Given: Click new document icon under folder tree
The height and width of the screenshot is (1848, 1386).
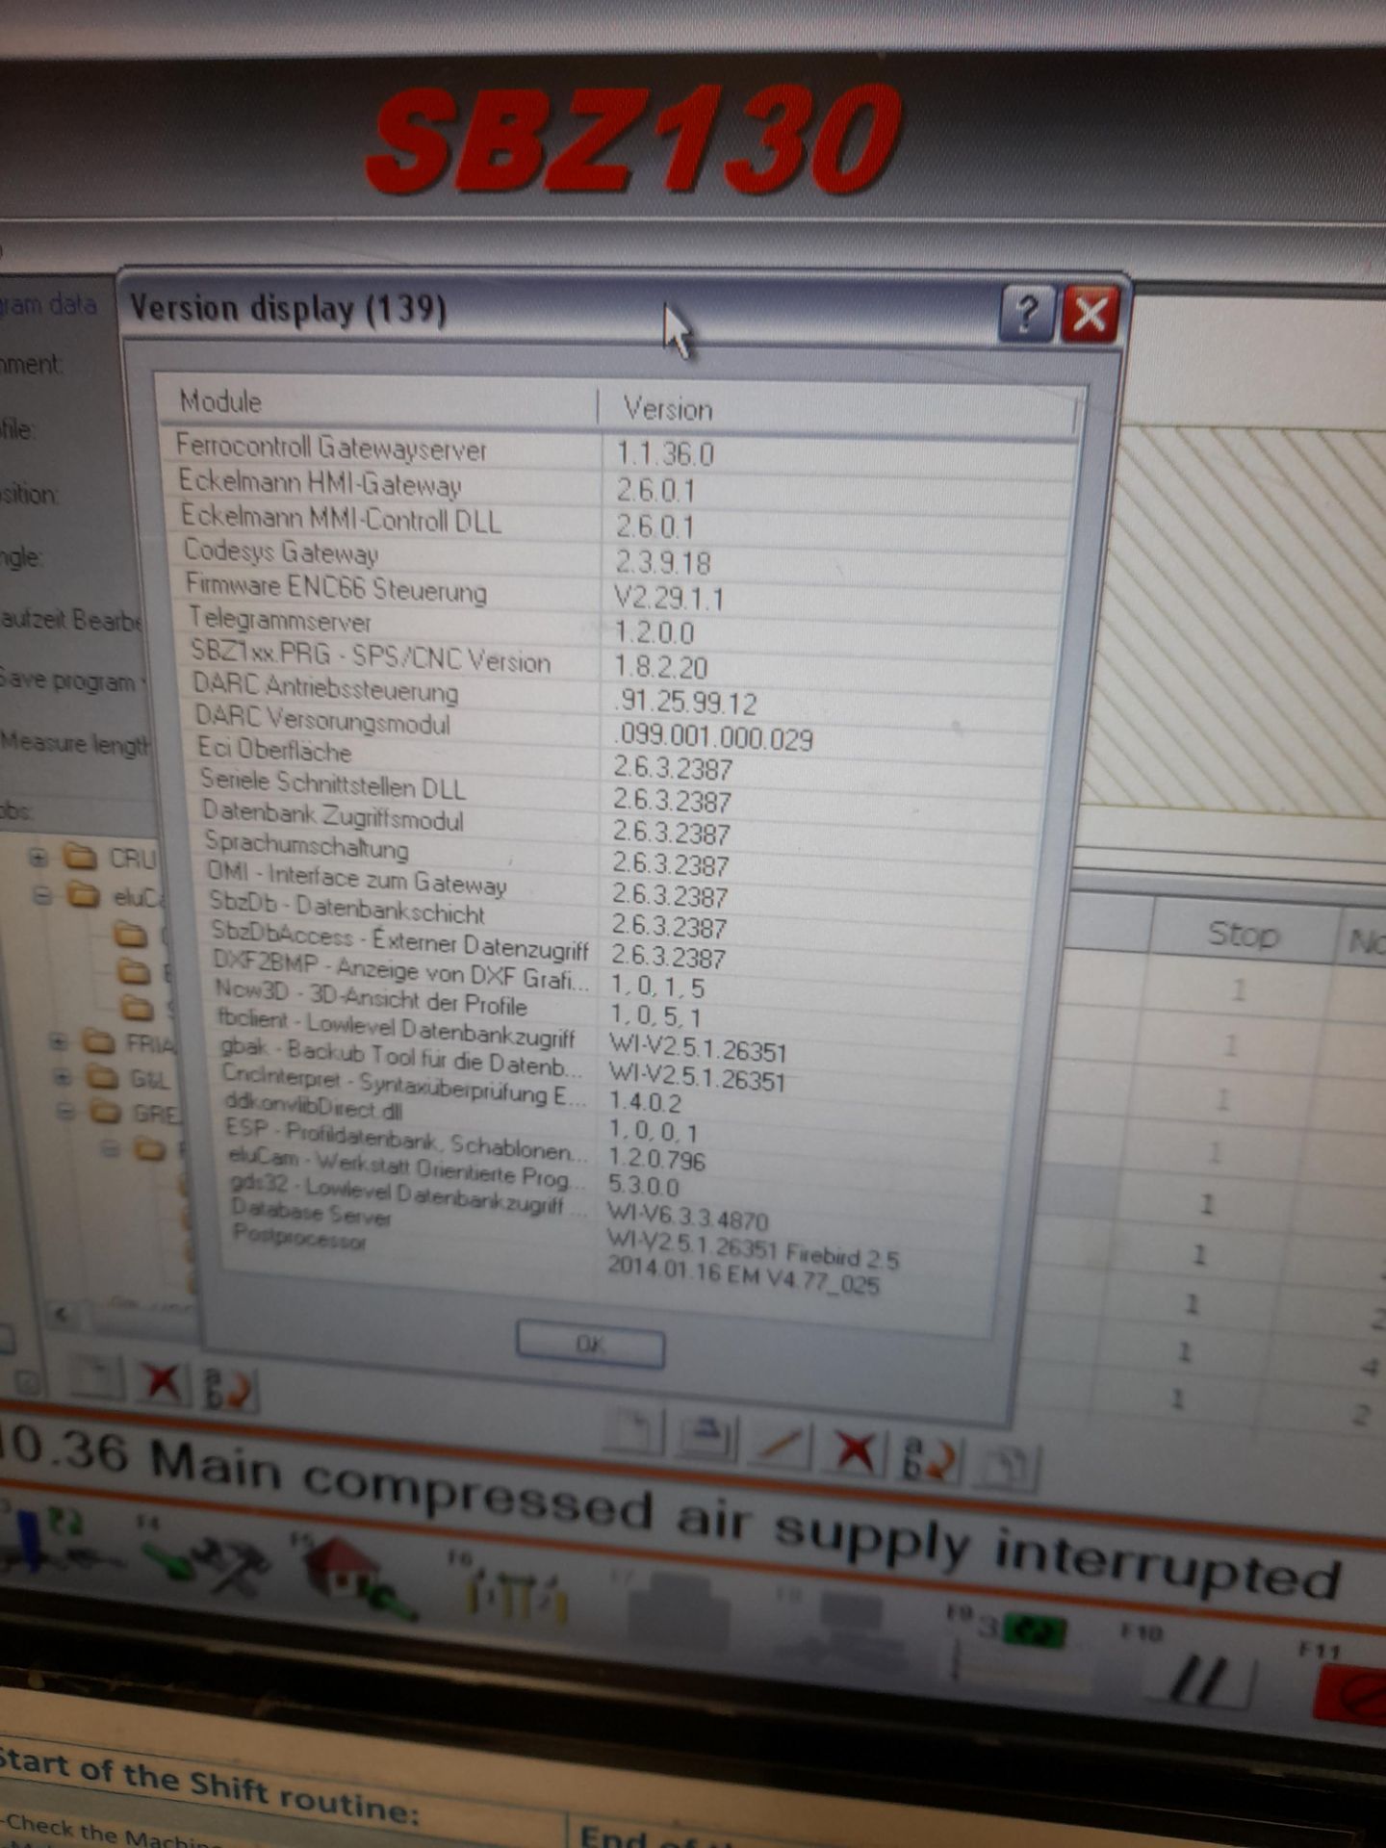Looking at the screenshot, I should click(x=96, y=1379).
